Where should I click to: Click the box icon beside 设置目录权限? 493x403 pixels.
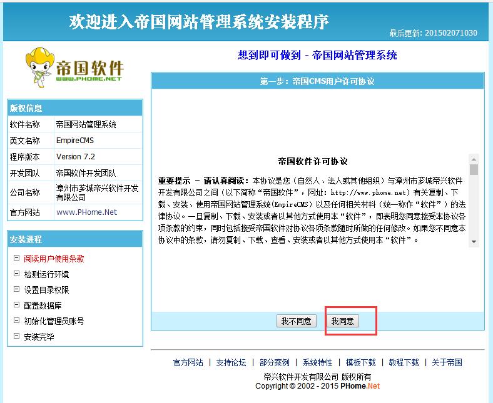16,289
